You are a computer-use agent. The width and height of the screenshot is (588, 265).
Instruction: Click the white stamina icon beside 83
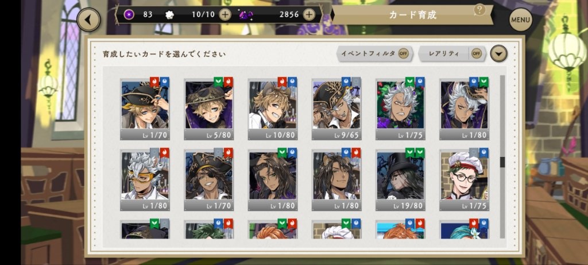(x=169, y=15)
